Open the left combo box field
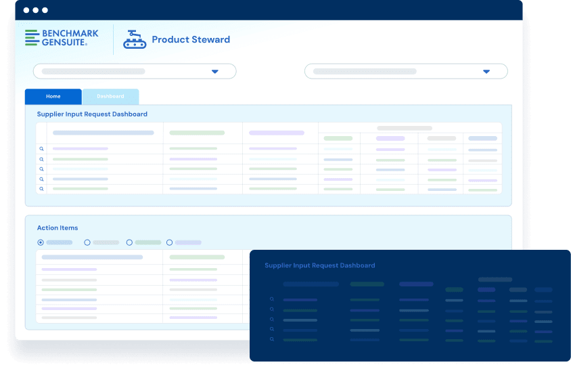The image size is (571, 371). coord(122,71)
